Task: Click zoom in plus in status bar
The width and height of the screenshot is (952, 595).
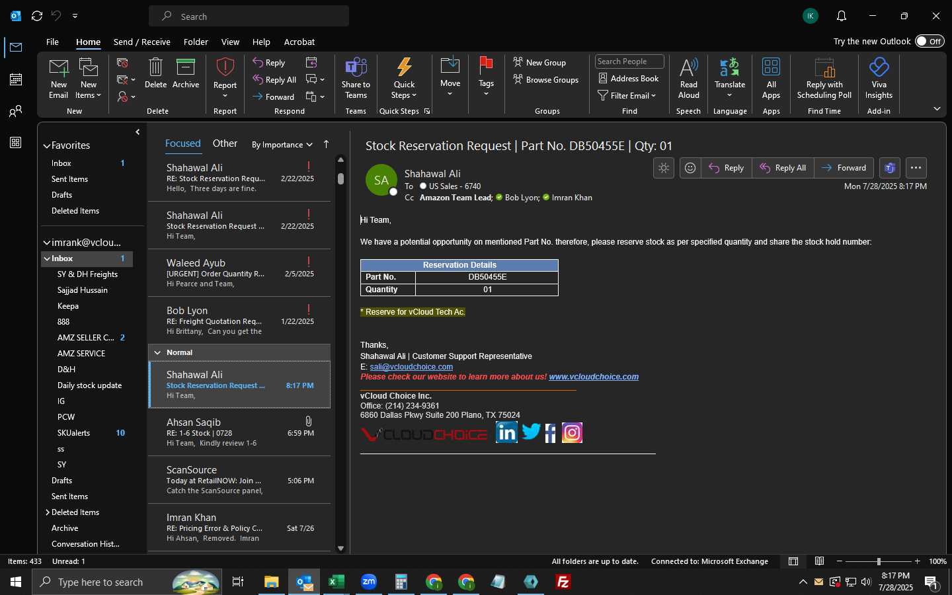Action: [x=917, y=561]
